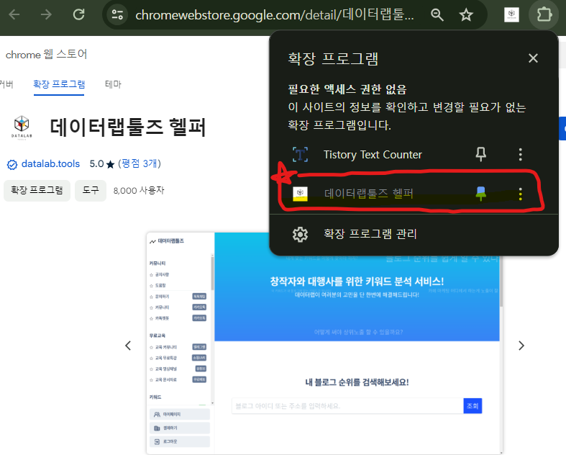The image size is (566, 455).
Task: Pin the Tistory Text Counter extension
Action: click(481, 155)
